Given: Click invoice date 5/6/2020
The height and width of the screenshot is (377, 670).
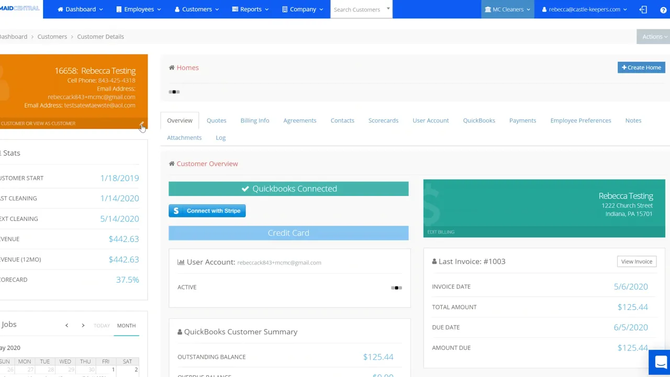Looking at the screenshot, I should tap(631, 286).
